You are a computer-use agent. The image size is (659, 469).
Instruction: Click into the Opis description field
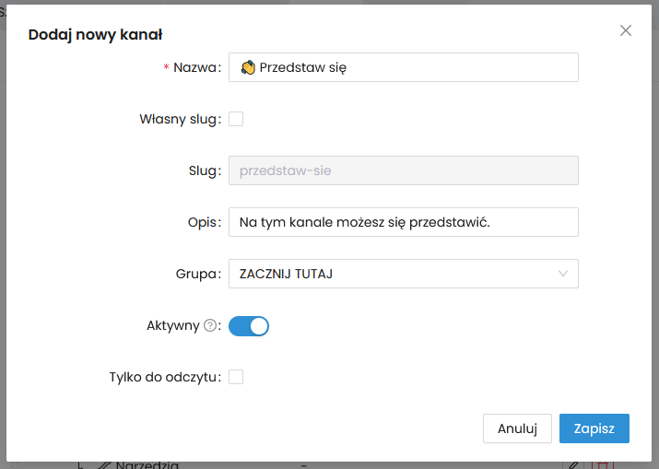coord(403,222)
